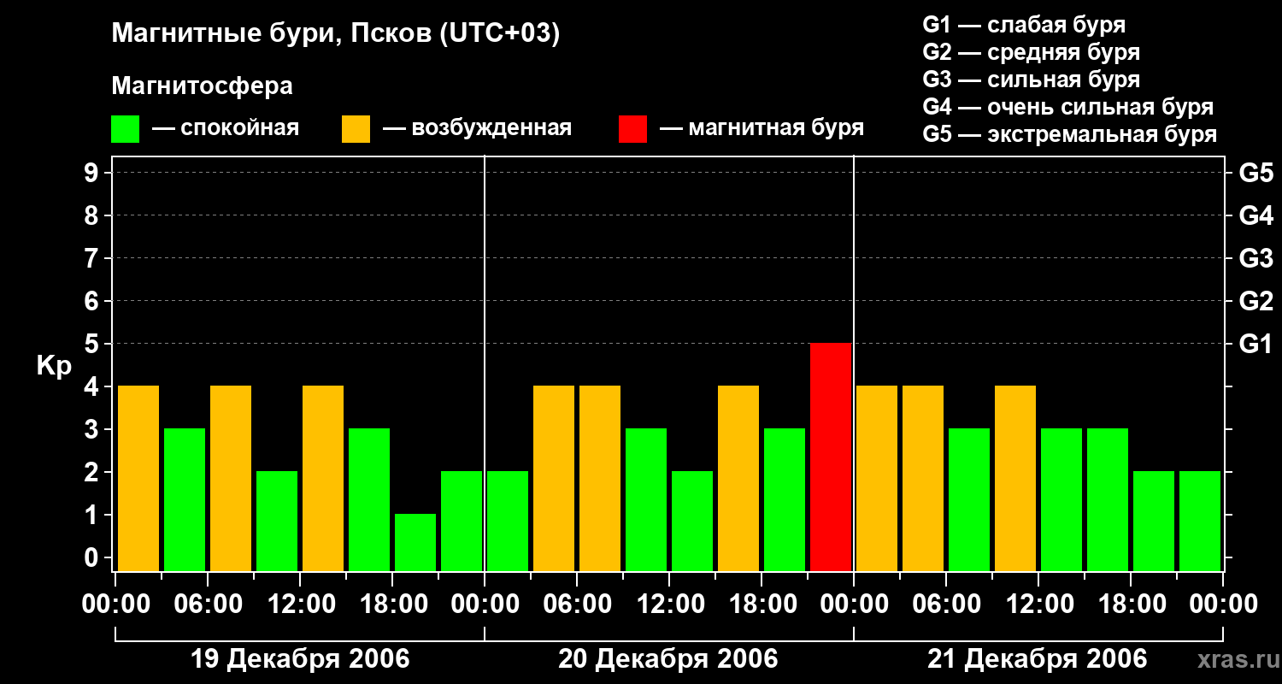Click the 'G3' right axis label

click(x=1256, y=258)
